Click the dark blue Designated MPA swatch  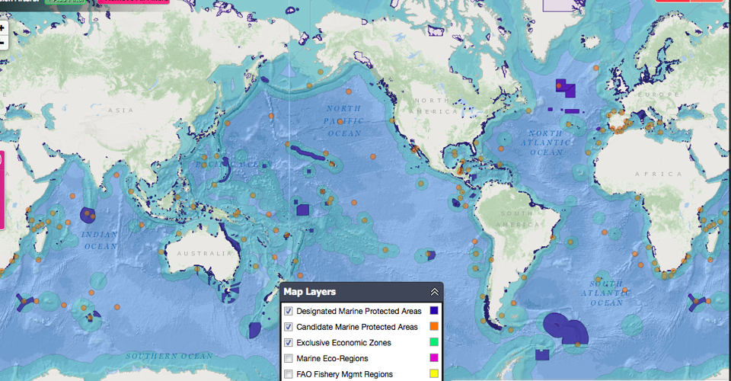pos(434,311)
